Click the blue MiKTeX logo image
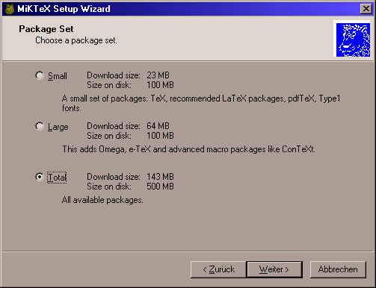Viewport: 376px width, 288px height. tap(353, 40)
